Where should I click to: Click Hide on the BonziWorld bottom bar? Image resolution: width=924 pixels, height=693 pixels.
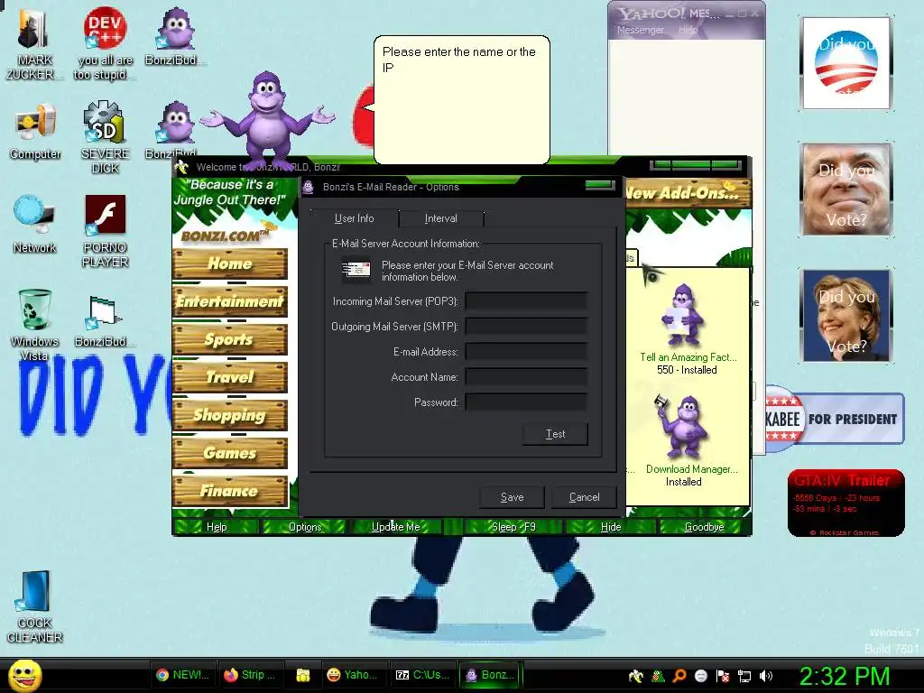pos(611,527)
